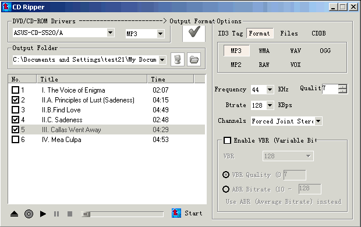Click the Start ripping icon

tap(176, 213)
